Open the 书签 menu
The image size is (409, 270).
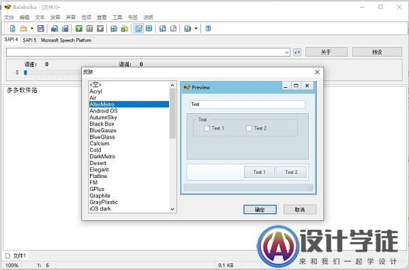(132, 17)
